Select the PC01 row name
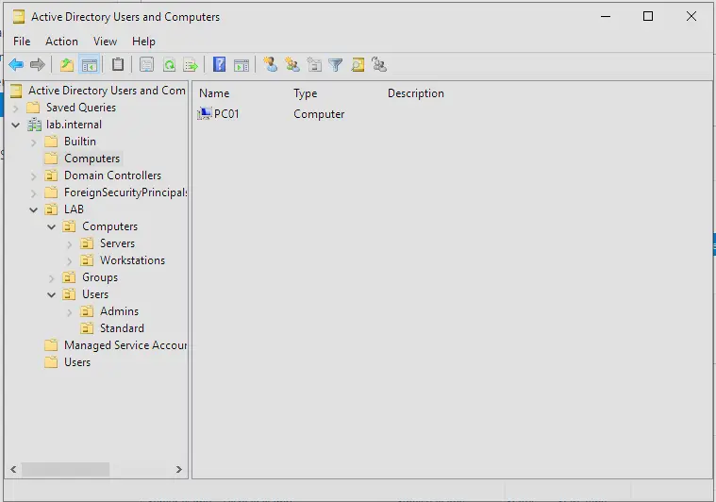Image resolution: width=716 pixels, height=502 pixels. coord(226,114)
